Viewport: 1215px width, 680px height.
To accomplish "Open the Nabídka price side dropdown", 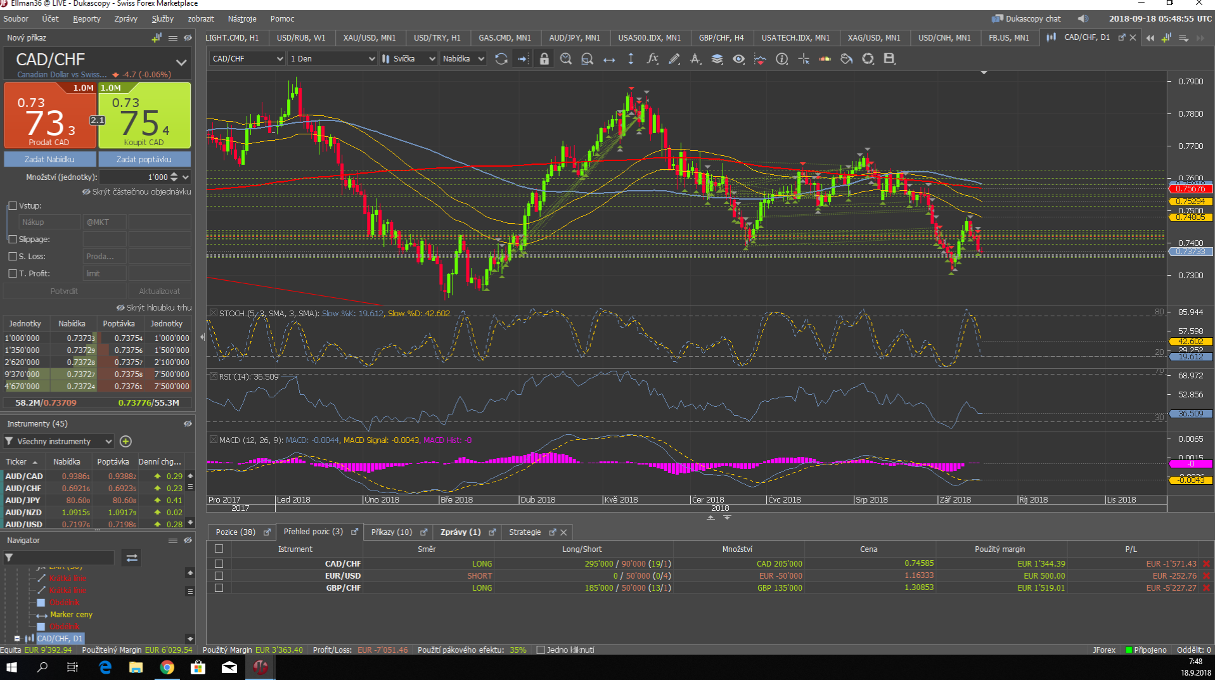I will [x=463, y=59].
